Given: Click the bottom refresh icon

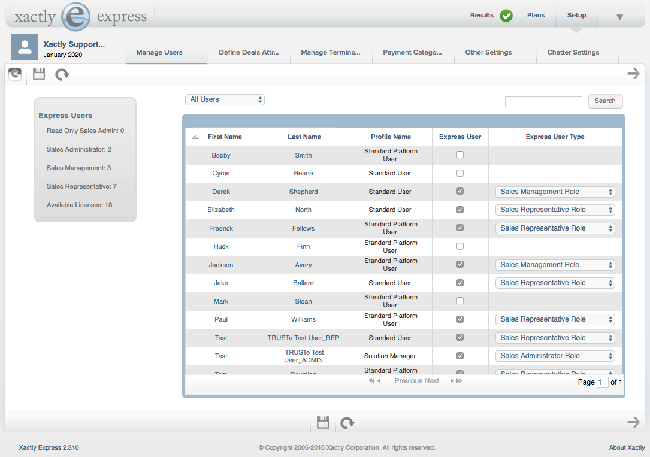Looking at the screenshot, I should 347,423.
